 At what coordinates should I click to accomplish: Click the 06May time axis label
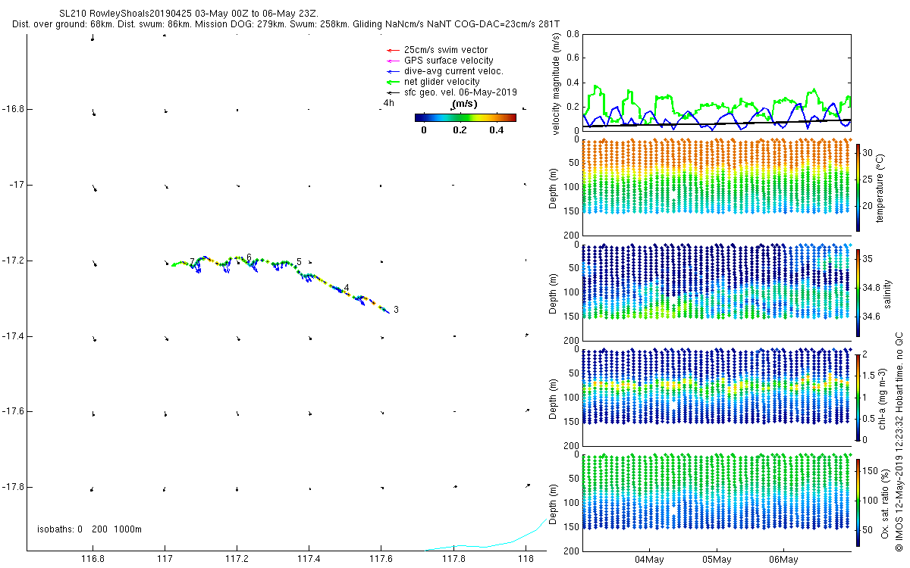pos(783,560)
